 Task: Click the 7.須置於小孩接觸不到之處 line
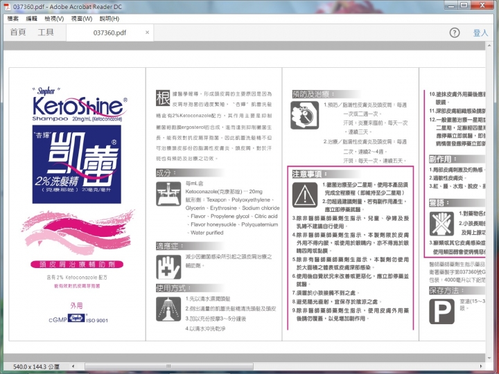(326, 293)
